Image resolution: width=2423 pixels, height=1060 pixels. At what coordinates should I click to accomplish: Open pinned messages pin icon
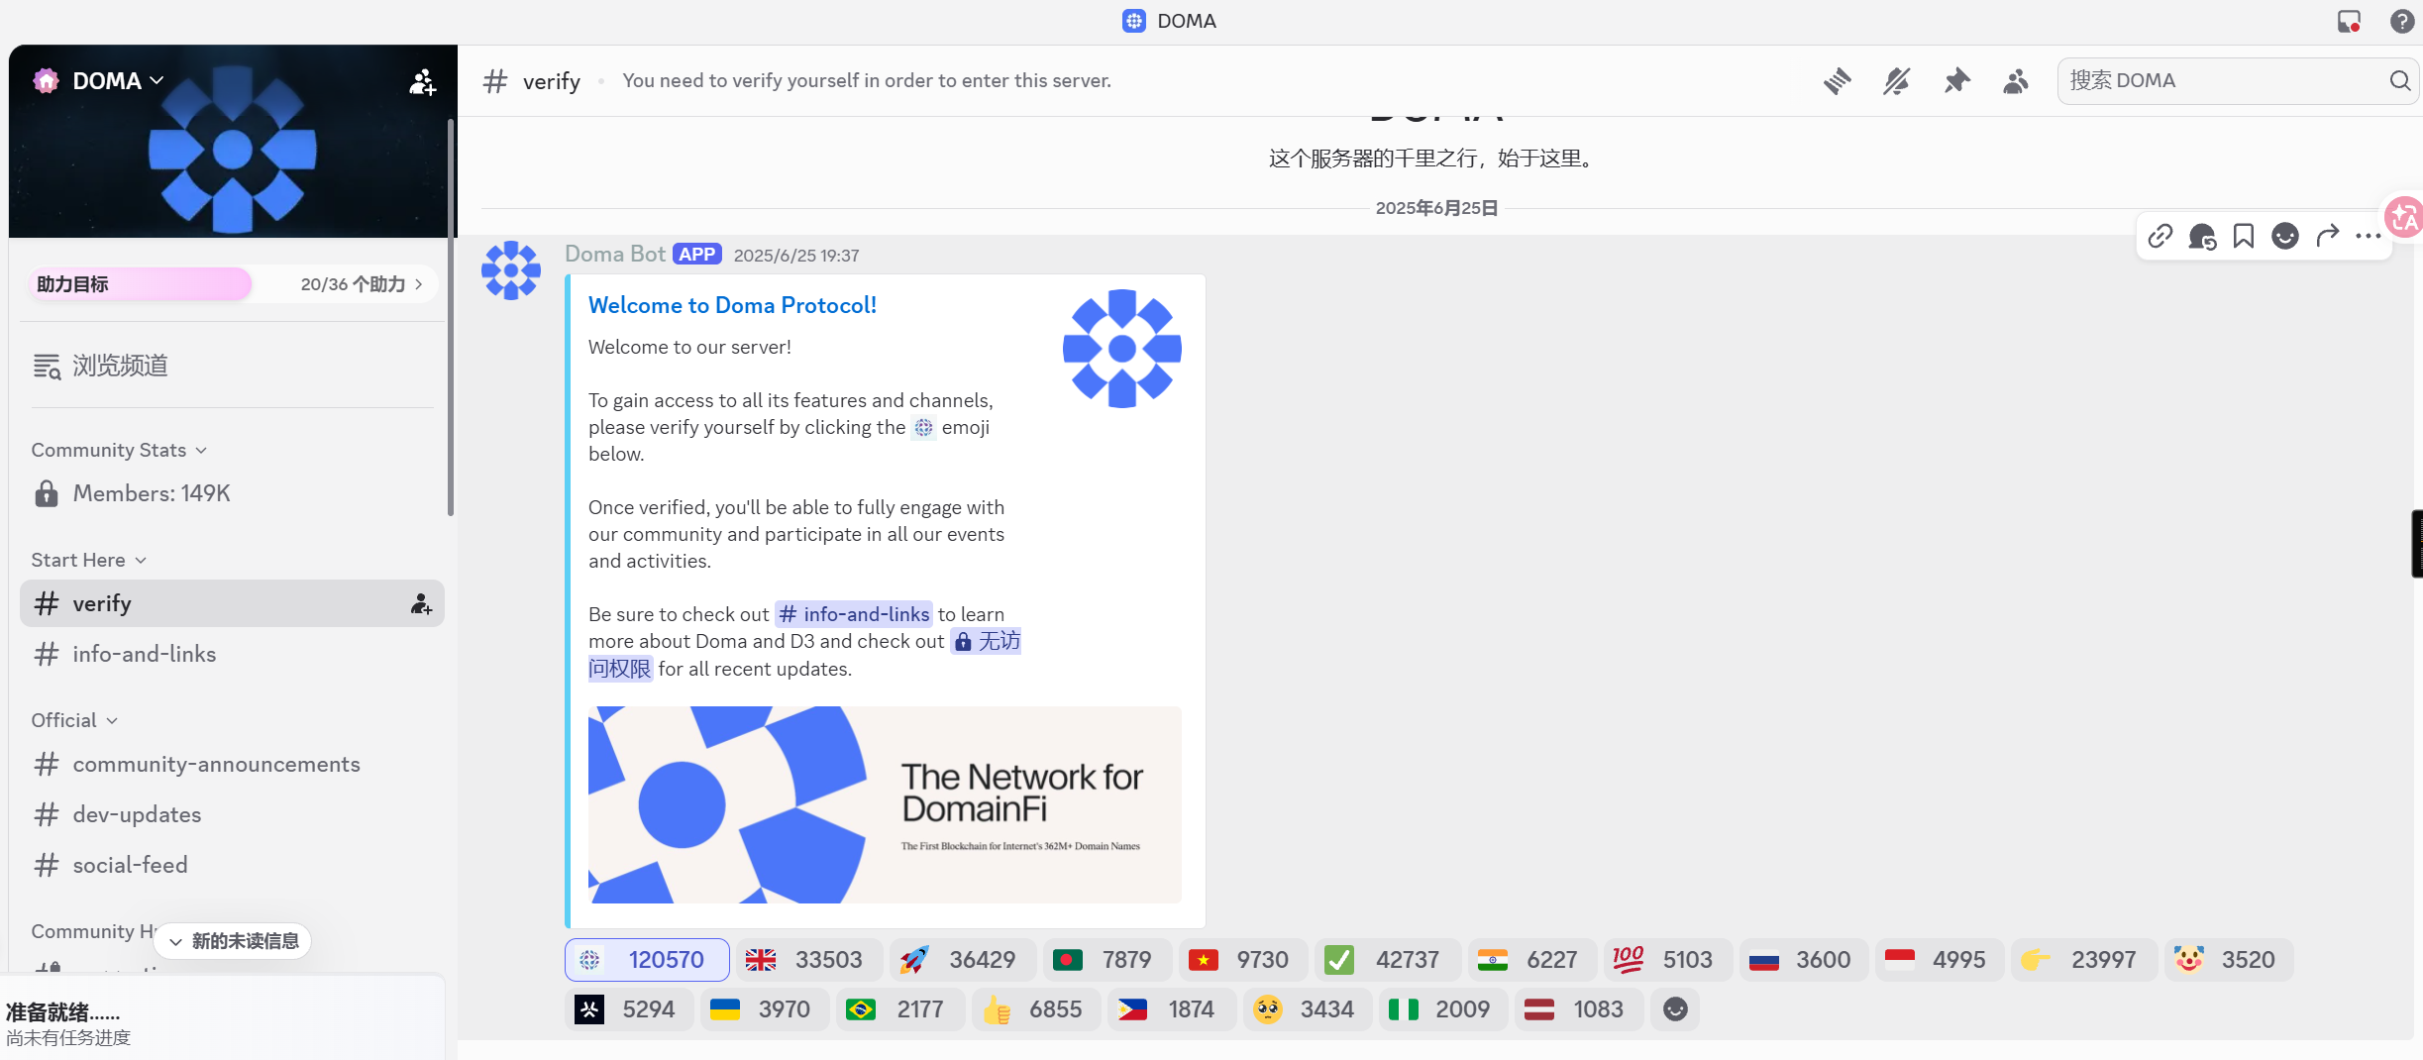[x=1956, y=81]
